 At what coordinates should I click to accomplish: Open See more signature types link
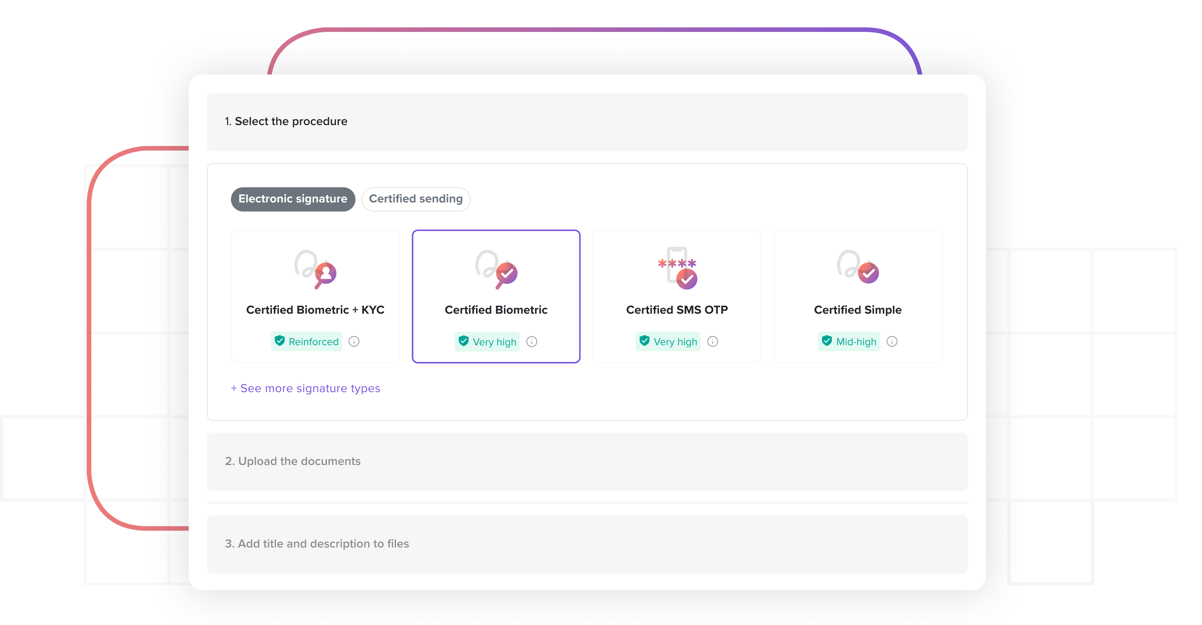click(x=305, y=388)
